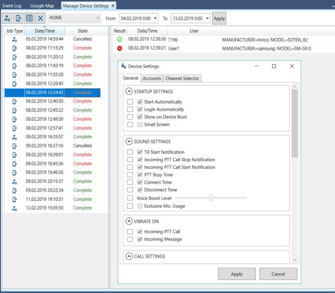Open the Accounts tab in Device Settings

point(152,78)
